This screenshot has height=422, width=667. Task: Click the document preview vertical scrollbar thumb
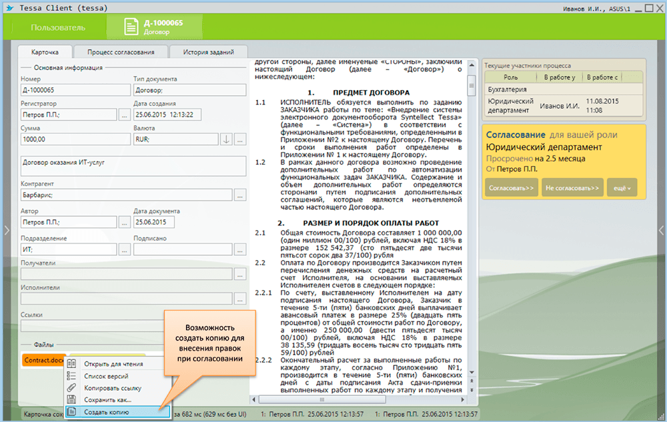click(472, 85)
